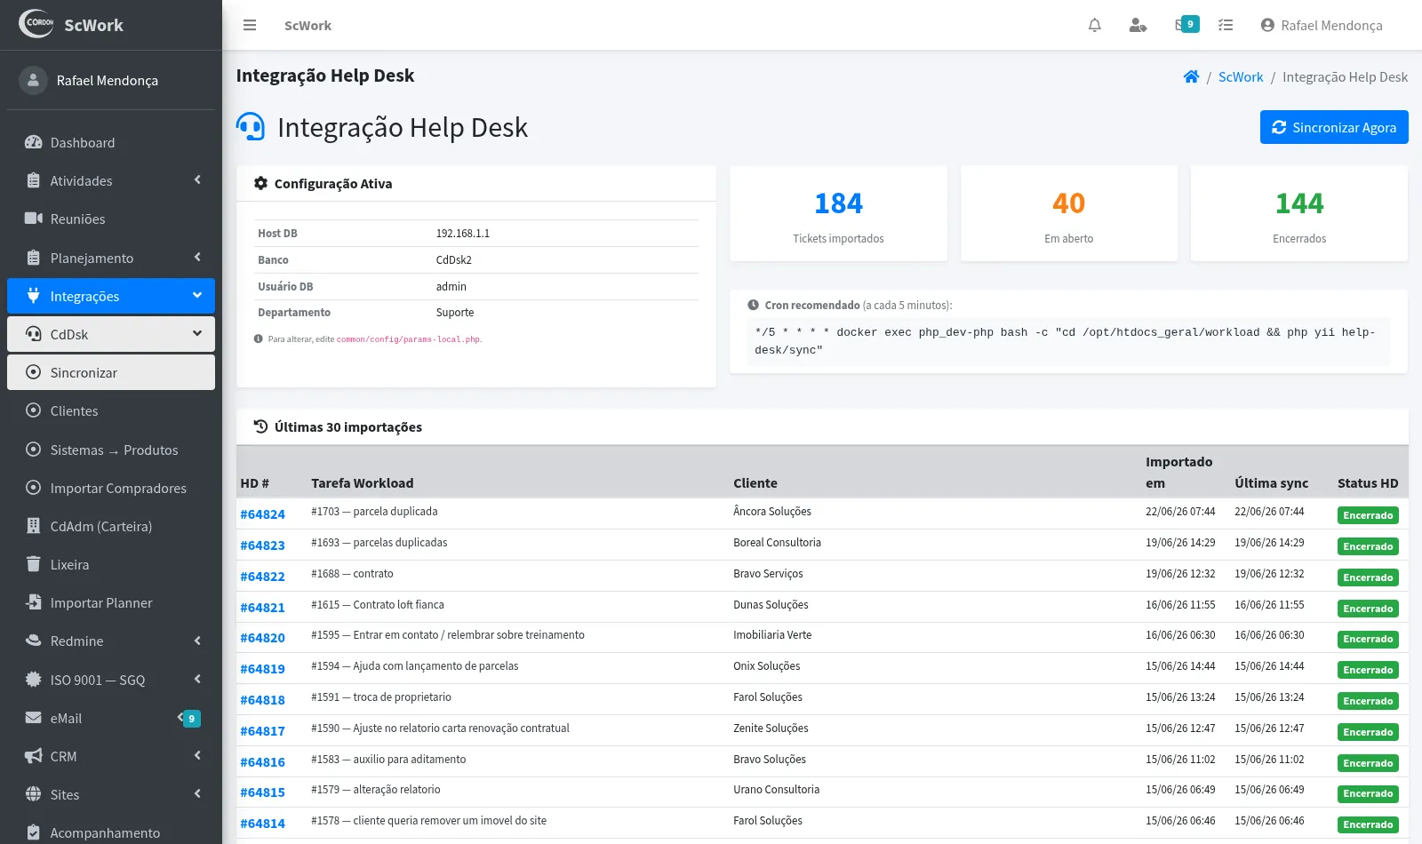Click the Sites globe icon
The height and width of the screenshot is (844, 1422).
(x=33, y=794)
